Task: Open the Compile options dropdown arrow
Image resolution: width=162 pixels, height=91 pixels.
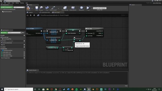Action: [32, 9]
